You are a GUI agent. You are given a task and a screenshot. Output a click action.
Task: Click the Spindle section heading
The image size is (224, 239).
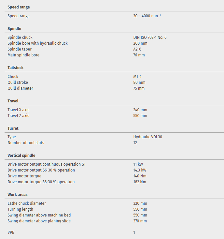pyautogui.click(x=14, y=28)
